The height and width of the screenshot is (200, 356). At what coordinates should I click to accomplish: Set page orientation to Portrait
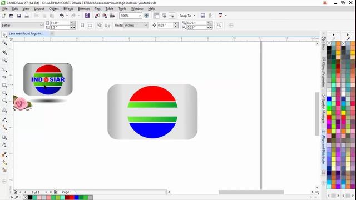(82, 25)
